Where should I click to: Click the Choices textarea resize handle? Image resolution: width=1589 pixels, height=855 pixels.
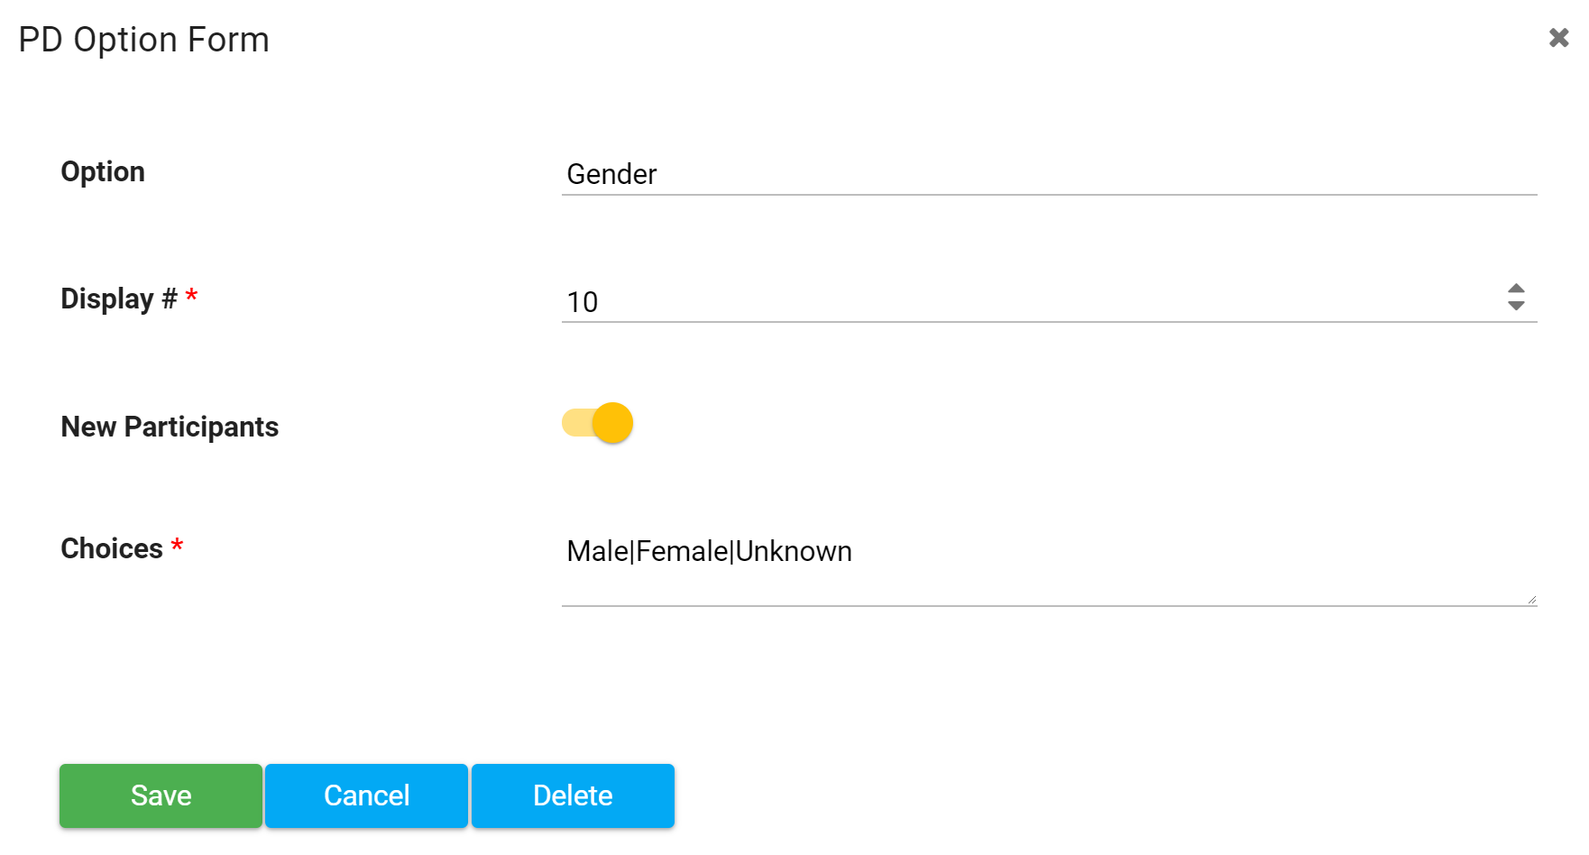click(x=1531, y=597)
